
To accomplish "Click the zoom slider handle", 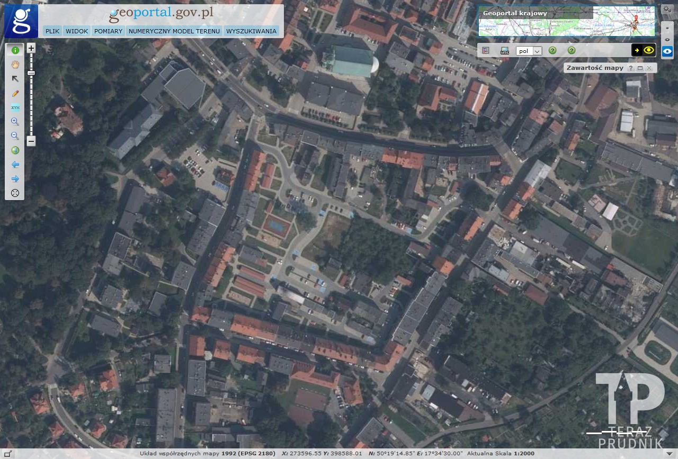I will (x=31, y=73).
